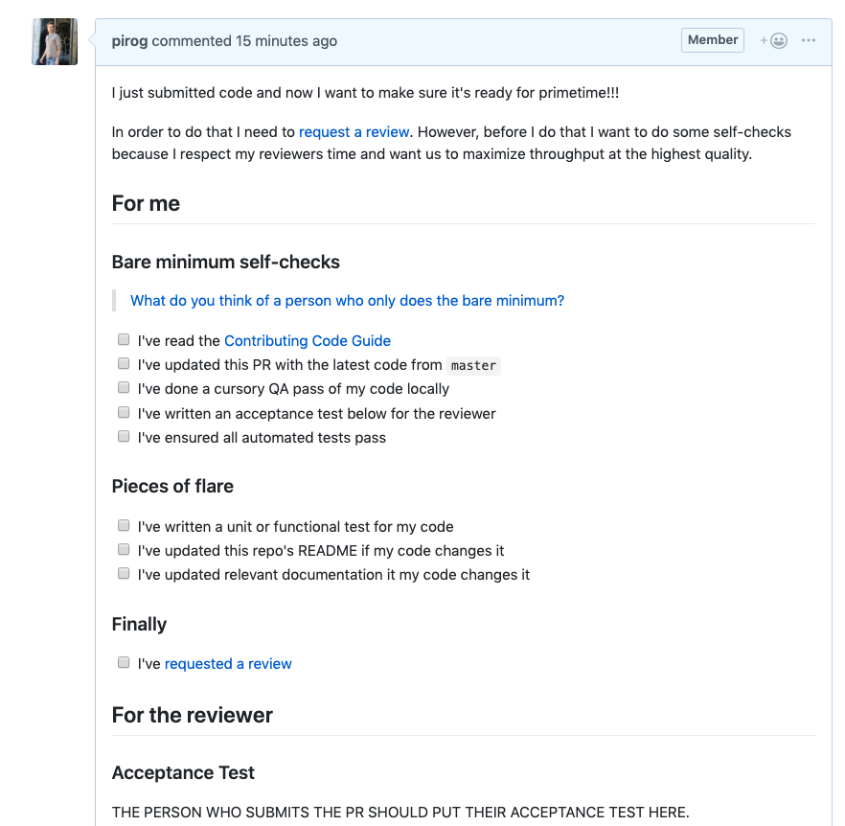Open the 'requested a review' link under Finally
Screen dimensions: 845x826
[x=228, y=663]
